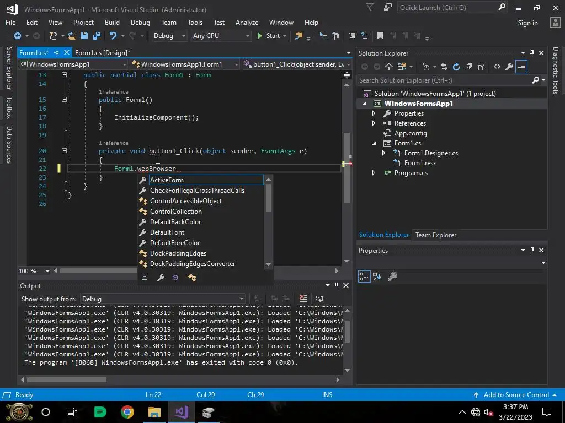Click the Find in Files toolbar icon
The height and width of the screenshot is (423, 565).
click(x=299, y=36)
